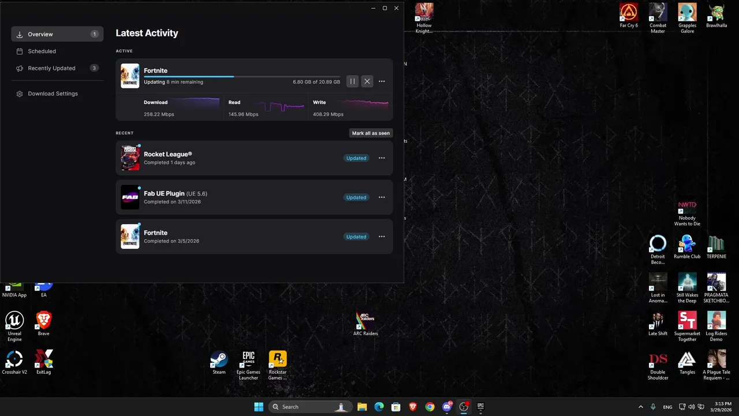Open File Explorer from the taskbar

point(362,407)
